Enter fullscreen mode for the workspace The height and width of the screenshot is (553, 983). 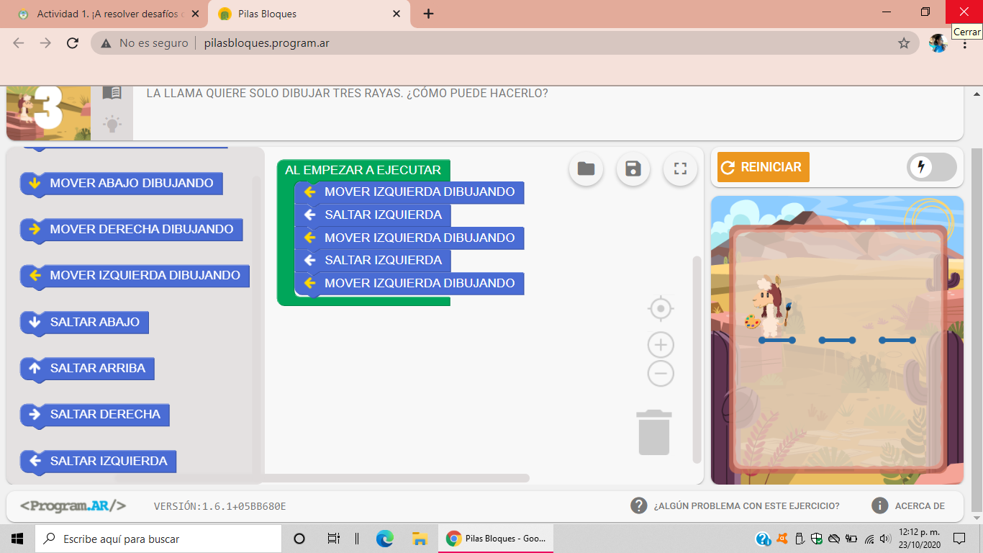coord(680,169)
